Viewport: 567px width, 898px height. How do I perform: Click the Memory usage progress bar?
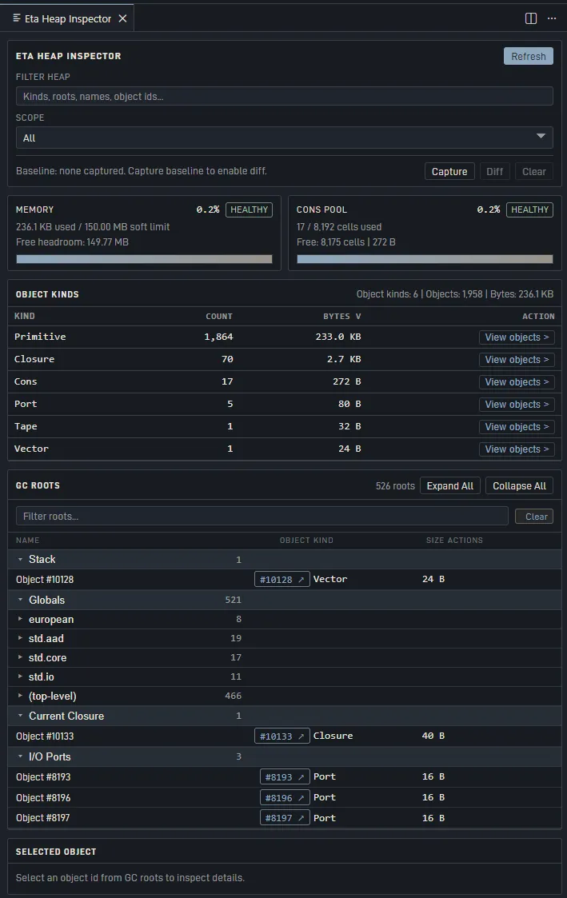coord(144,259)
